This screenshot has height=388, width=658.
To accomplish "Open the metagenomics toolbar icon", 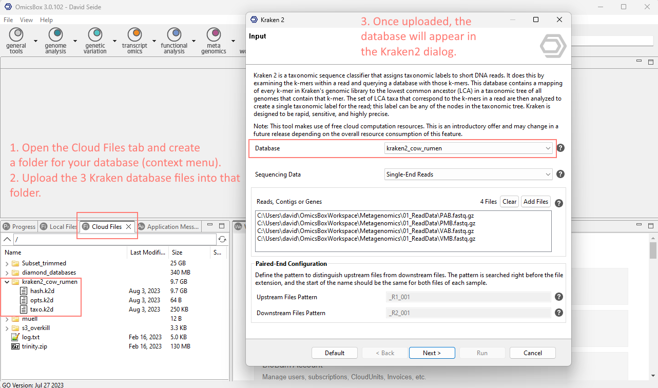I will pos(214,35).
